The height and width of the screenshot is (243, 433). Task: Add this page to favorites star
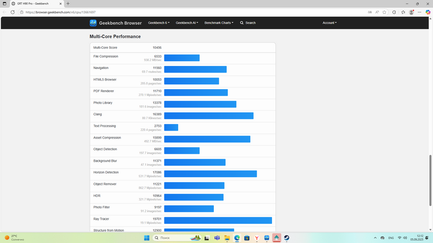pyautogui.click(x=384, y=12)
